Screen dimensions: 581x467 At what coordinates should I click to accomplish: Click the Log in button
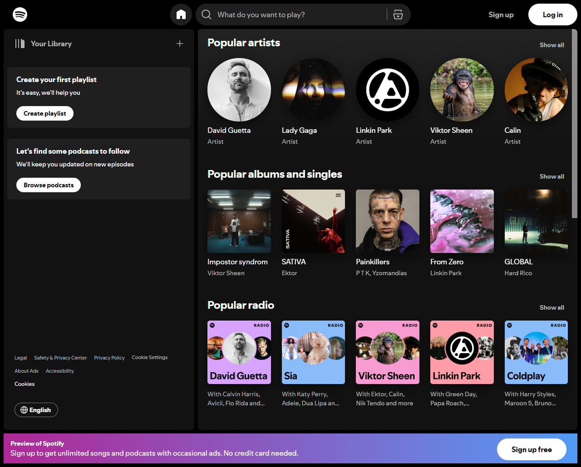click(x=553, y=15)
